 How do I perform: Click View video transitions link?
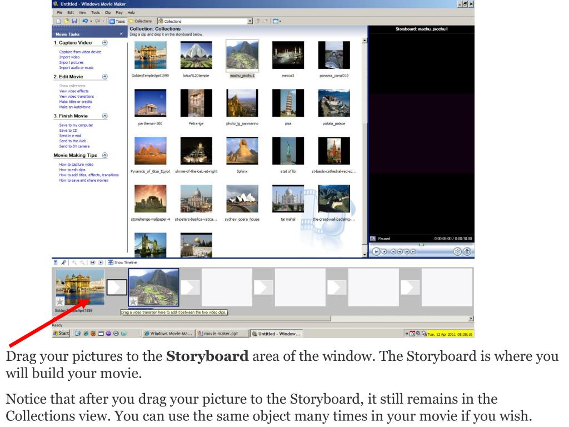[76, 97]
